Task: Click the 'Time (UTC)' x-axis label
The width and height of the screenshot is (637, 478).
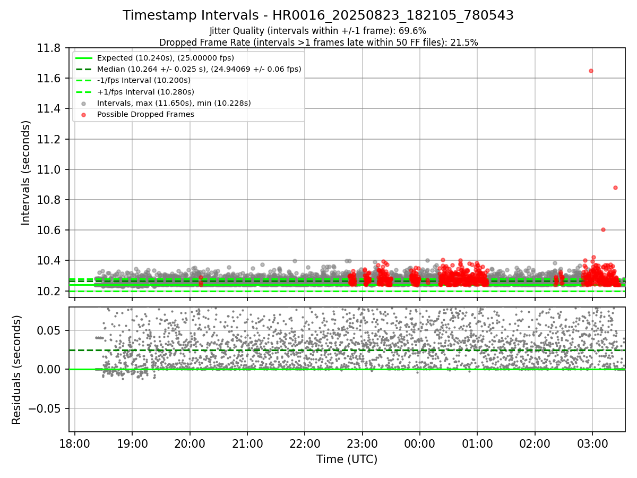Action: (347, 459)
